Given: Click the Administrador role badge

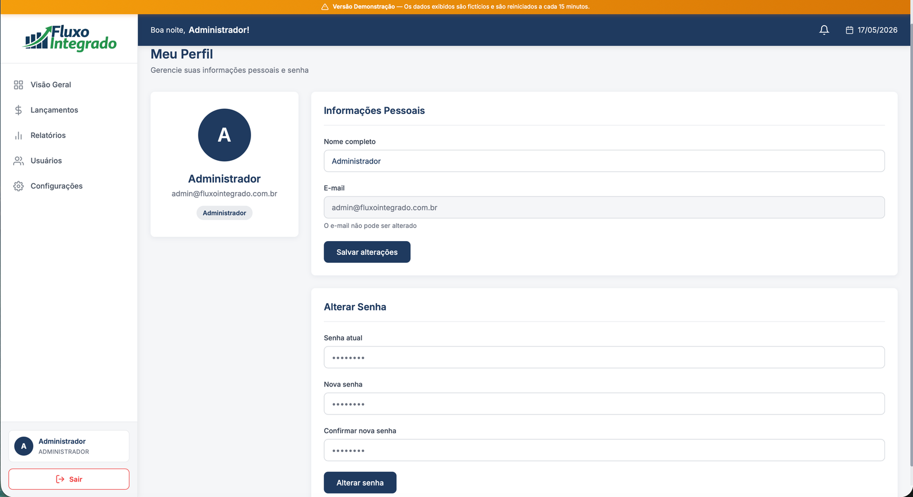Looking at the screenshot, I should 224,213.
